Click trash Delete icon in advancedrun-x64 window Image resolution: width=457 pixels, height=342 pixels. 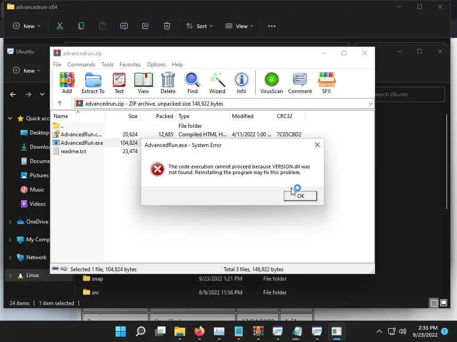click(x=167, y=26)
